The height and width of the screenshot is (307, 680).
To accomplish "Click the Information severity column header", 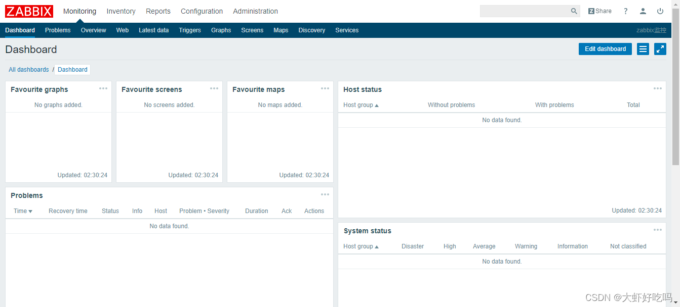I will [573, 246].
